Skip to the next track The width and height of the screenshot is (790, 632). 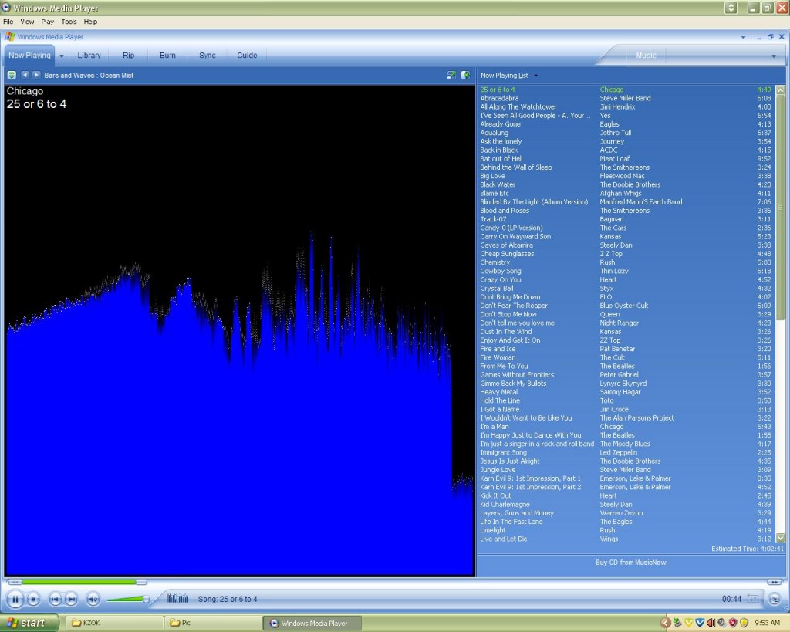[72, 600]
